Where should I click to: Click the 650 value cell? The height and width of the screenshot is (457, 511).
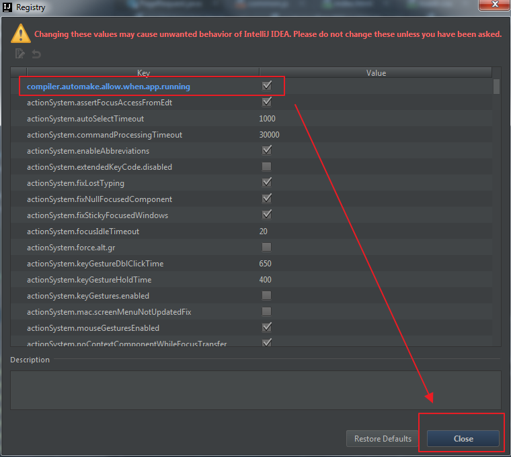click(x=265, y=264)
